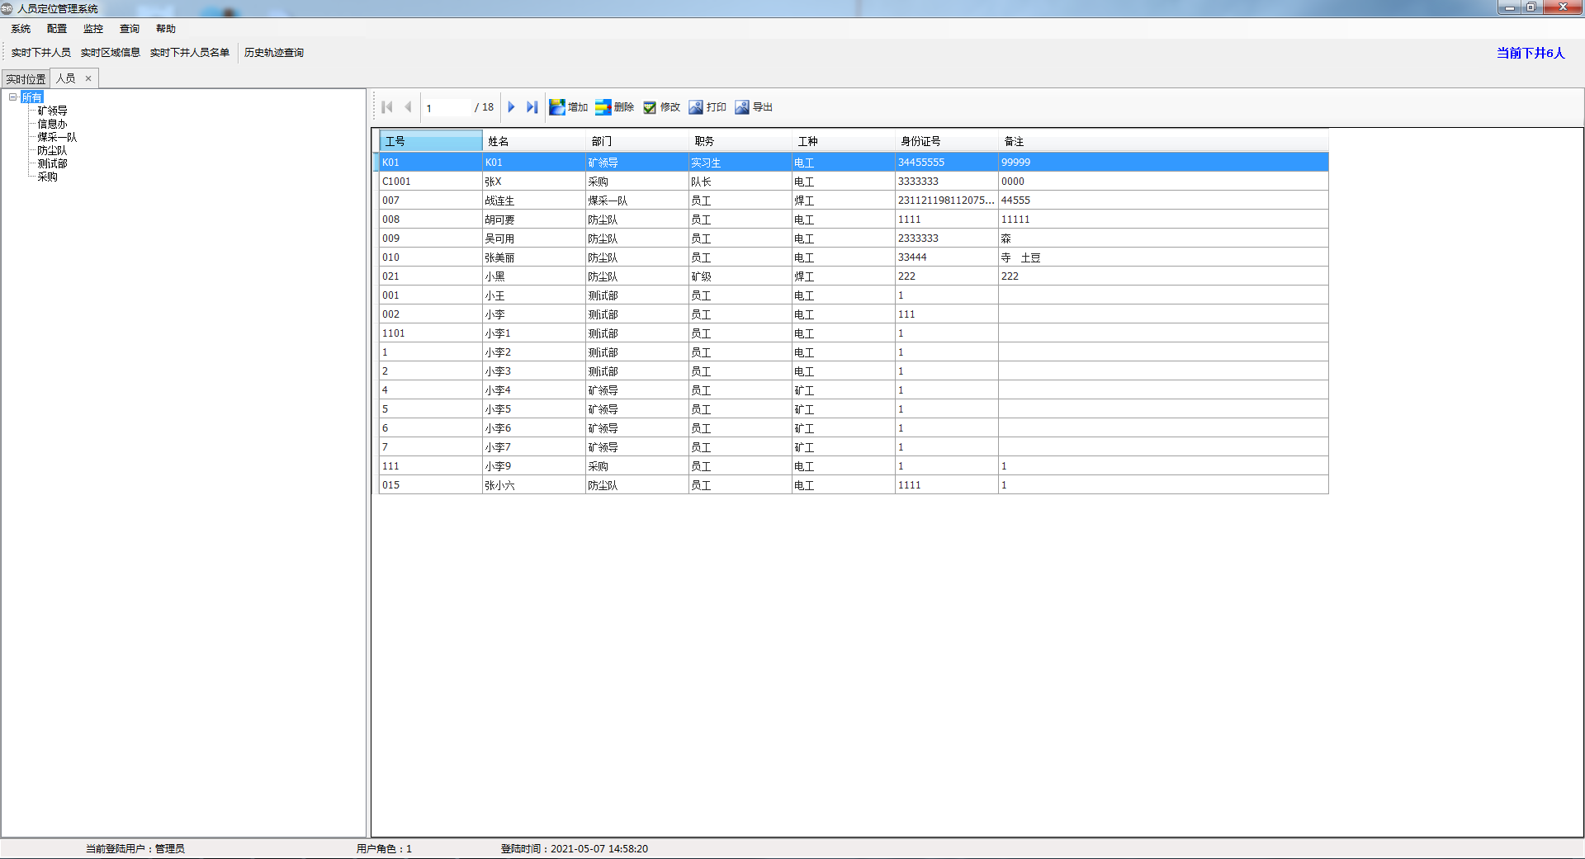
Task: Close the 人员 tab
Action: pos(88,78)
